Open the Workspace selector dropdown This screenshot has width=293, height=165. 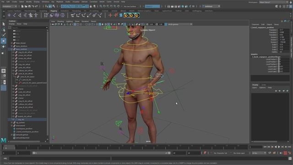tap(274, 2)
